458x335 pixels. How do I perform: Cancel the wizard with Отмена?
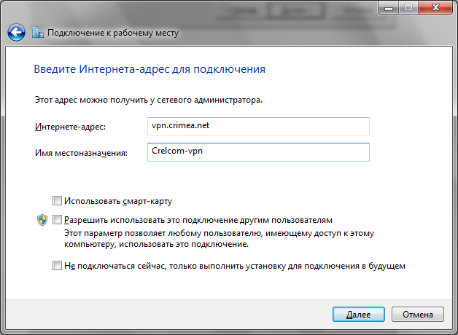click(x=418, y=315)
